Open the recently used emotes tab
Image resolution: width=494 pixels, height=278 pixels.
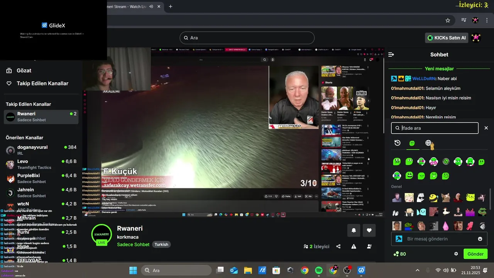398,143
